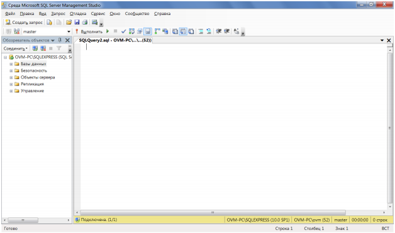Open the master database combo box

[x=47, y=31]
